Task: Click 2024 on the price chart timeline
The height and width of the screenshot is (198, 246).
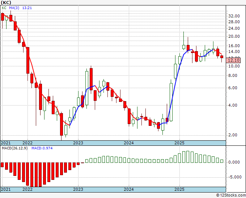Action: point(129,143)
